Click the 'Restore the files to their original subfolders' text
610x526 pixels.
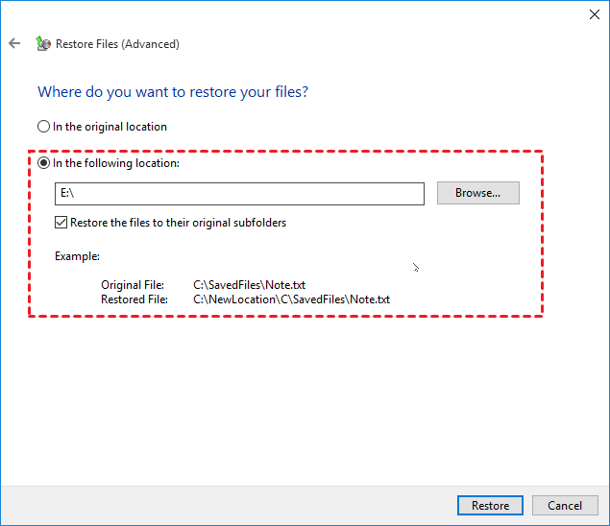178,223
